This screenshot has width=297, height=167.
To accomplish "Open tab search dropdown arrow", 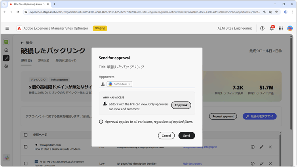I will coord(4,4).
